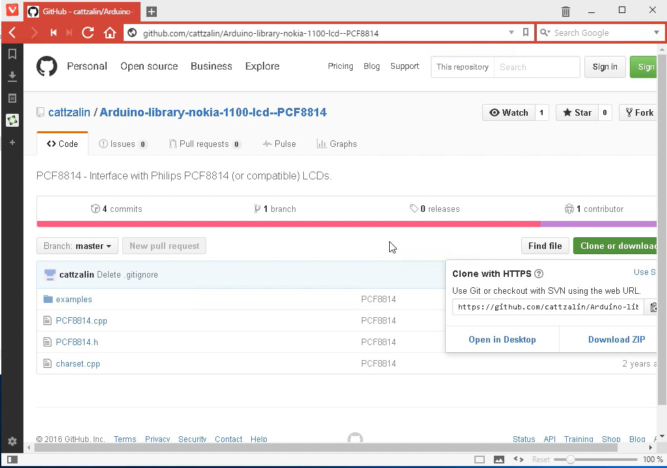Viewport: 667px width, 468px height.
Task: Go to the home page
Action: click(110, 32)
